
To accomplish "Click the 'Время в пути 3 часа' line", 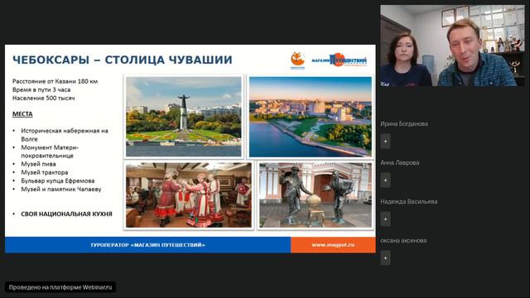I will coord(41,89).
